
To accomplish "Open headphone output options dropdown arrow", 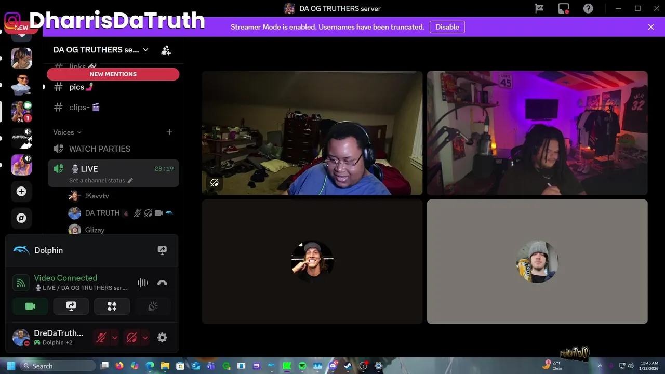I will point(145,338).
